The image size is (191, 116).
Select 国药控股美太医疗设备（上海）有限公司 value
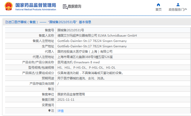85,52
